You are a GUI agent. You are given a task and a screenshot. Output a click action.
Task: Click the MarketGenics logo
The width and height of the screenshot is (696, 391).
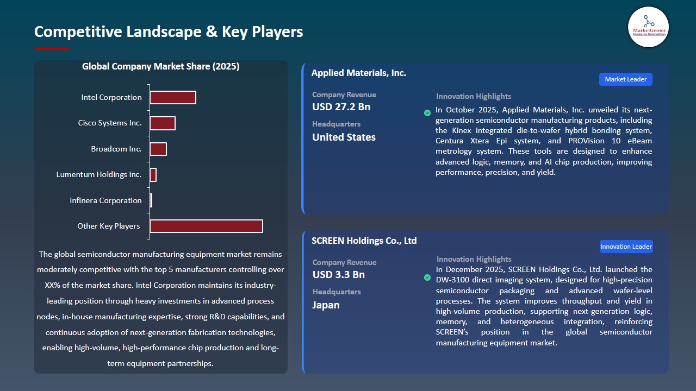pos(648,27)
